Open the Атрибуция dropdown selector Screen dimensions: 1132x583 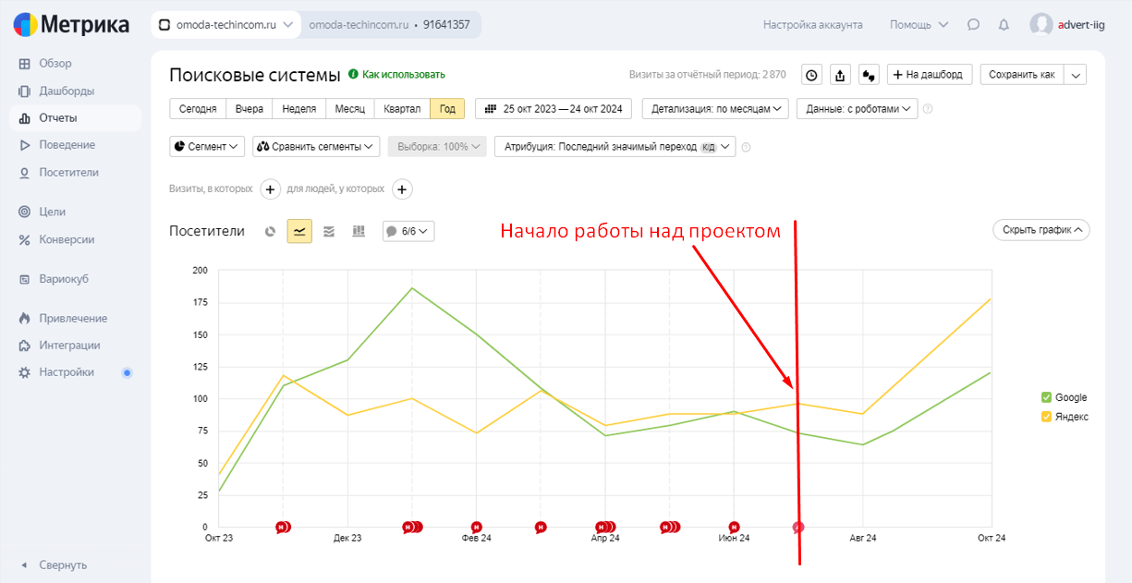(x=615, y=146)
